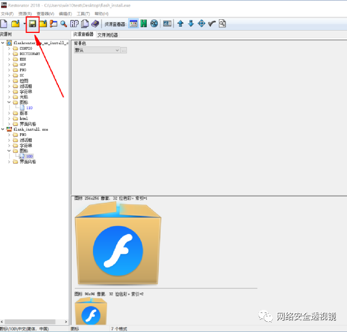Viewport: 347px width, 332px height.
Task: Click the New file toolbar icon
Action: pyautogui.click(x=4, y=24)
